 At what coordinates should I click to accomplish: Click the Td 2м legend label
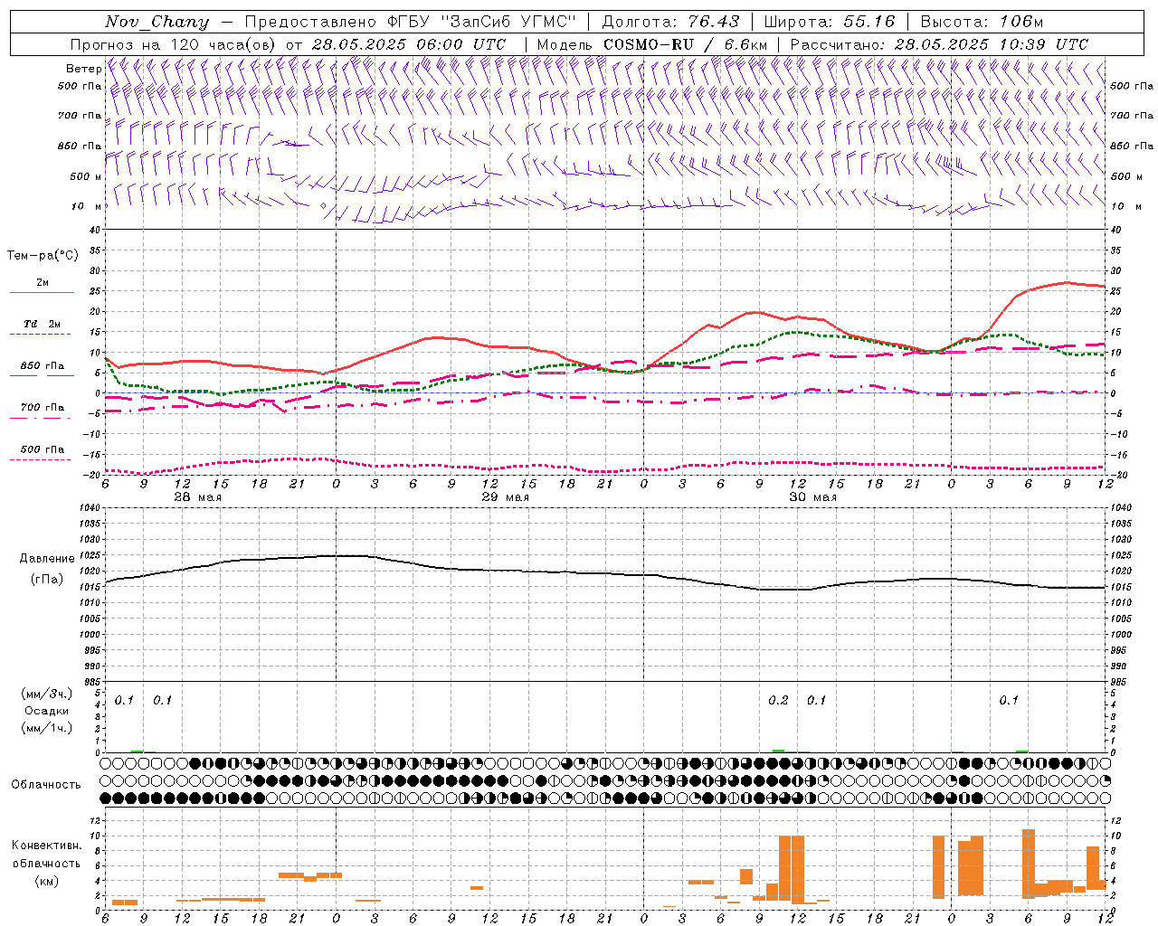point(42,324)
